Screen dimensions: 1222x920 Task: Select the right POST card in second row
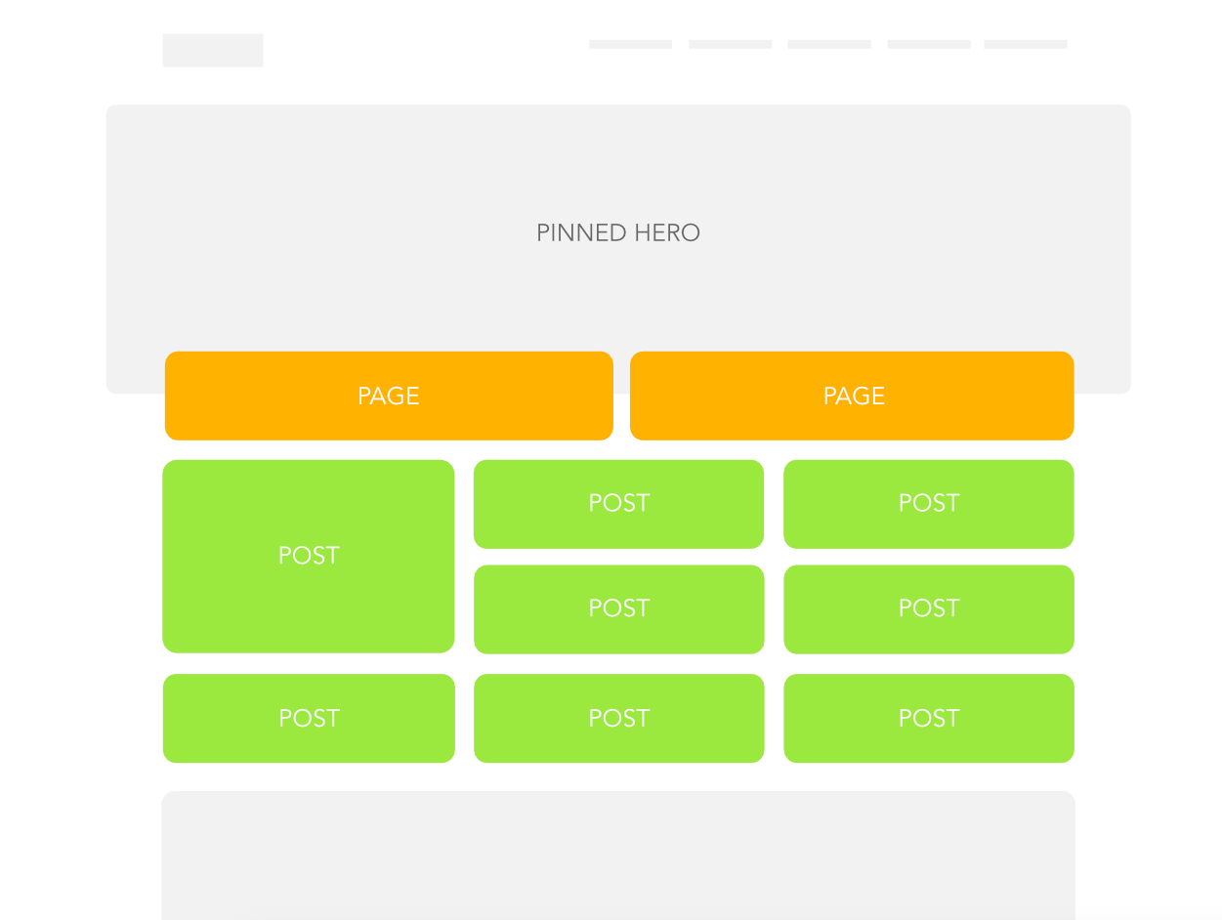click(929, 609)
